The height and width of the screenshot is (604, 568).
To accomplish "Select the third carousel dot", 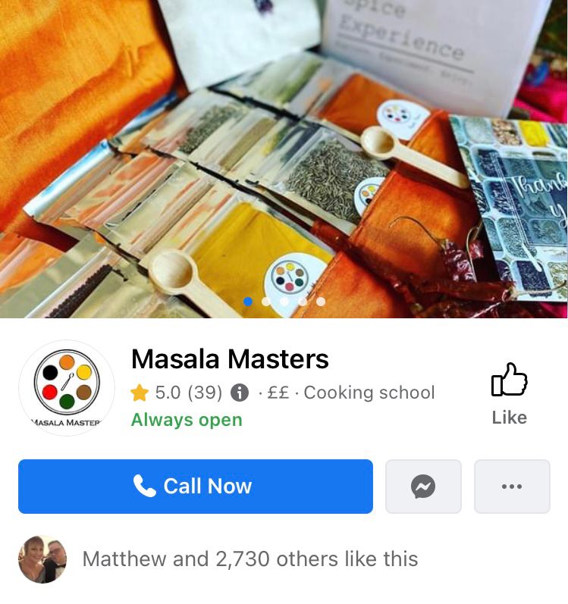I will (x=284, y=302).
